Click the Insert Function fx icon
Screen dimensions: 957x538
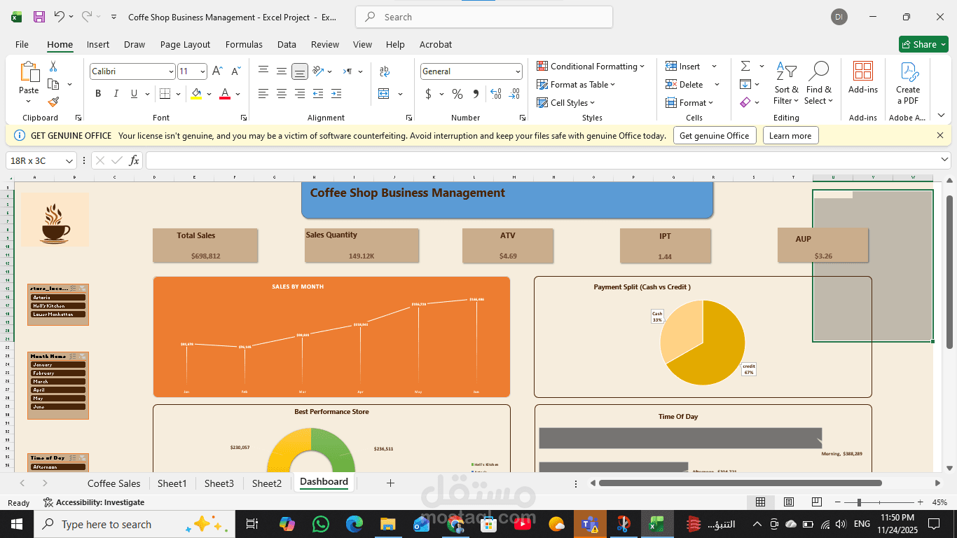[x=134, y=160]
